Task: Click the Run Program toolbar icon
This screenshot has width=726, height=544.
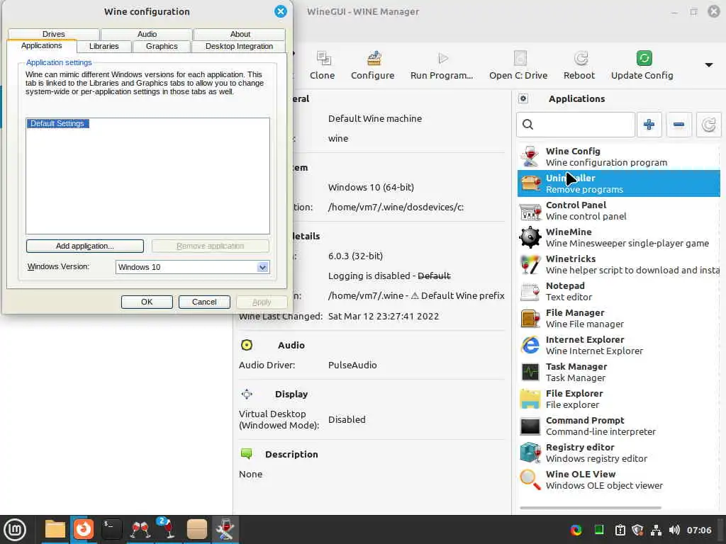Action: [442, 58]
